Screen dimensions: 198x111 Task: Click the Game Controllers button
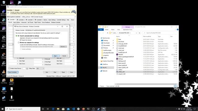pos(13,72)
